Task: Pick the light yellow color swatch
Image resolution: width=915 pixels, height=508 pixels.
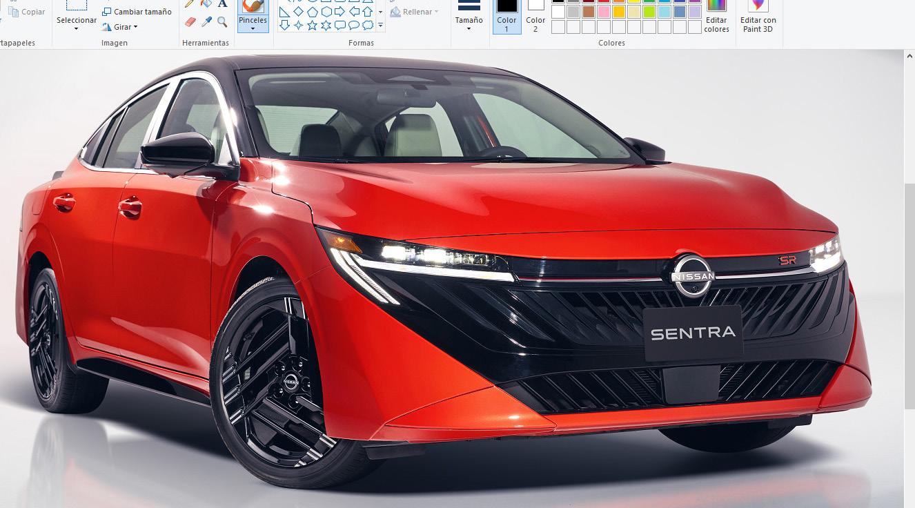Action: [x=634, y=12]
